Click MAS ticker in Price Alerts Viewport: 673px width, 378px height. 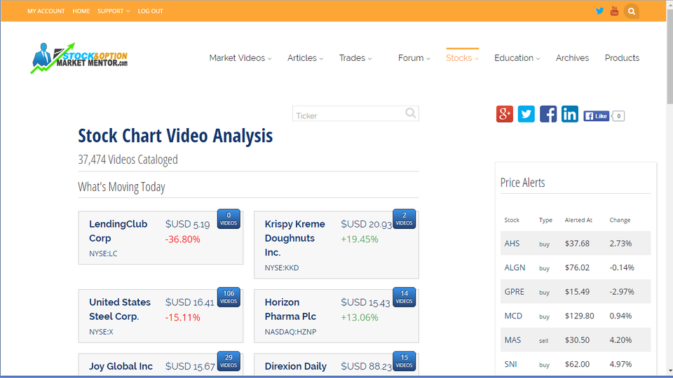(512, 340)
